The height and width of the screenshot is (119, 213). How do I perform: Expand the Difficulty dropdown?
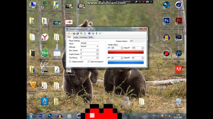[98, 46]
